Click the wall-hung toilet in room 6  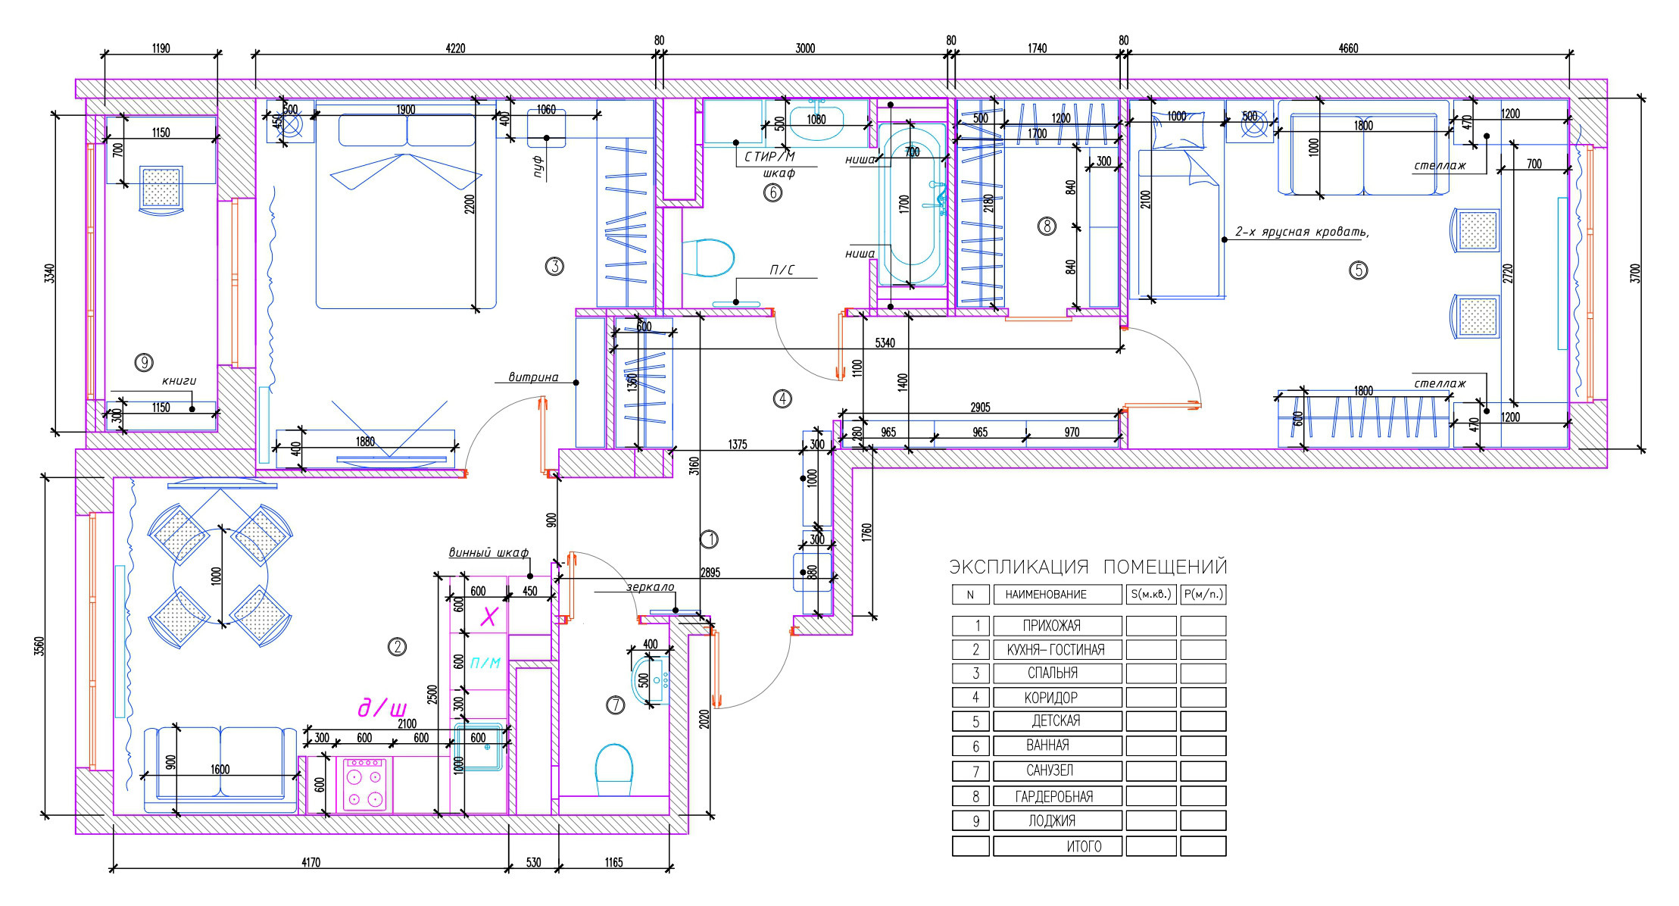pos(710,258)
